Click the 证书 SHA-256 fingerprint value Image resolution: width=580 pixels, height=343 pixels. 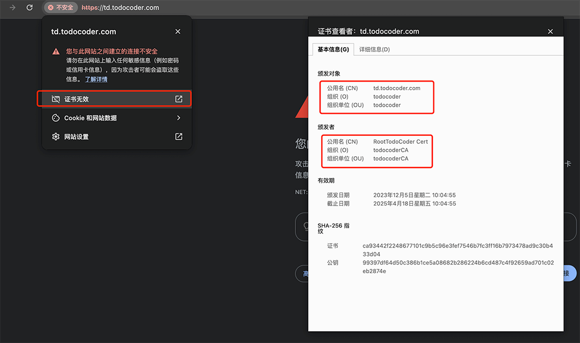(x=458, y=250)
